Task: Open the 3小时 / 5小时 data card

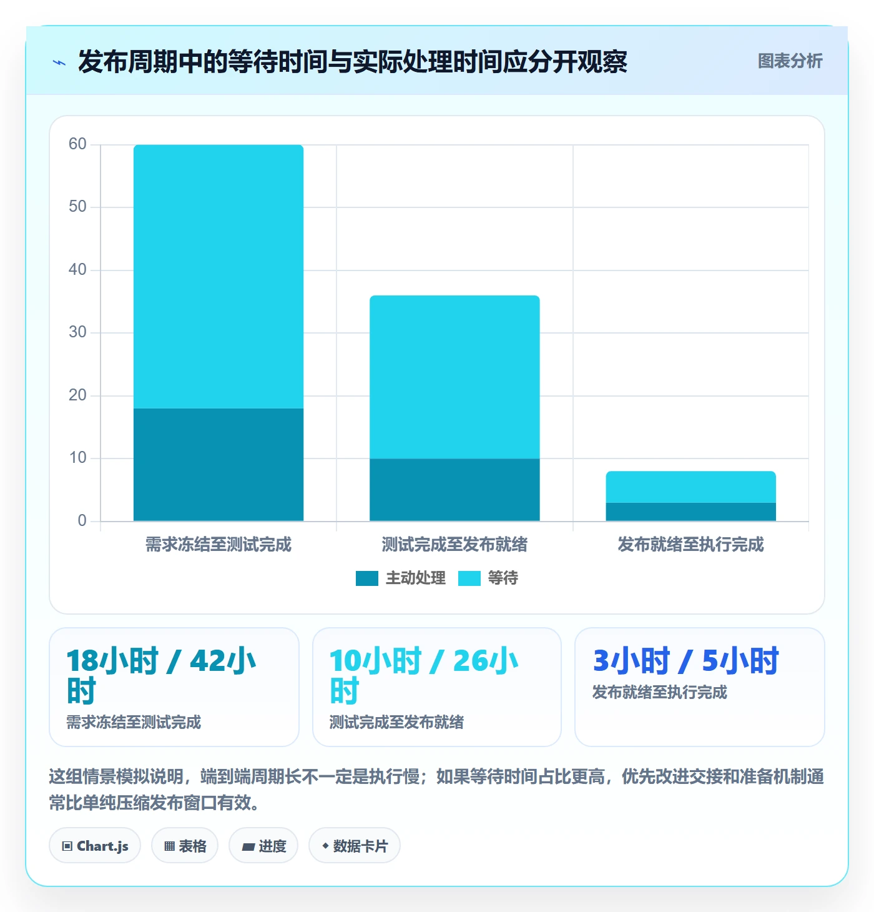Action: [700, 687]
